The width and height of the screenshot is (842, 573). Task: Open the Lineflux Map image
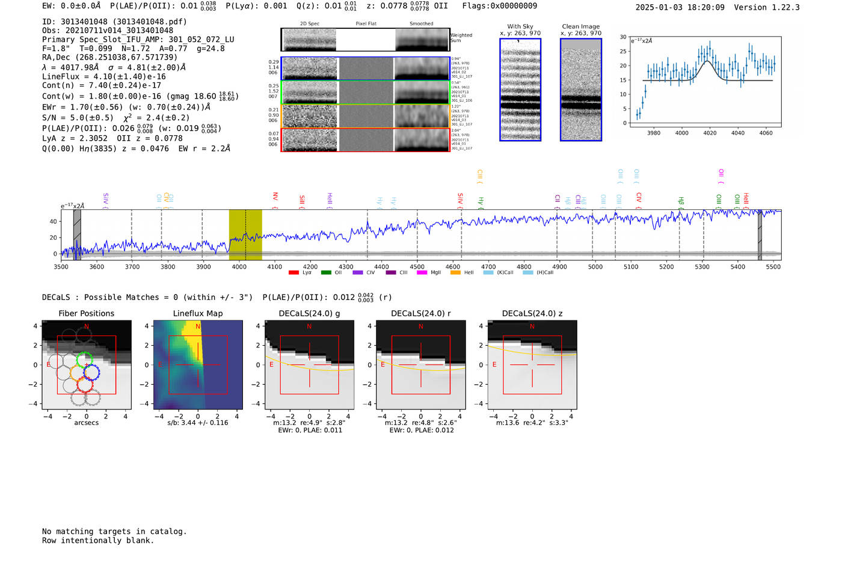(x=198, y=365)
